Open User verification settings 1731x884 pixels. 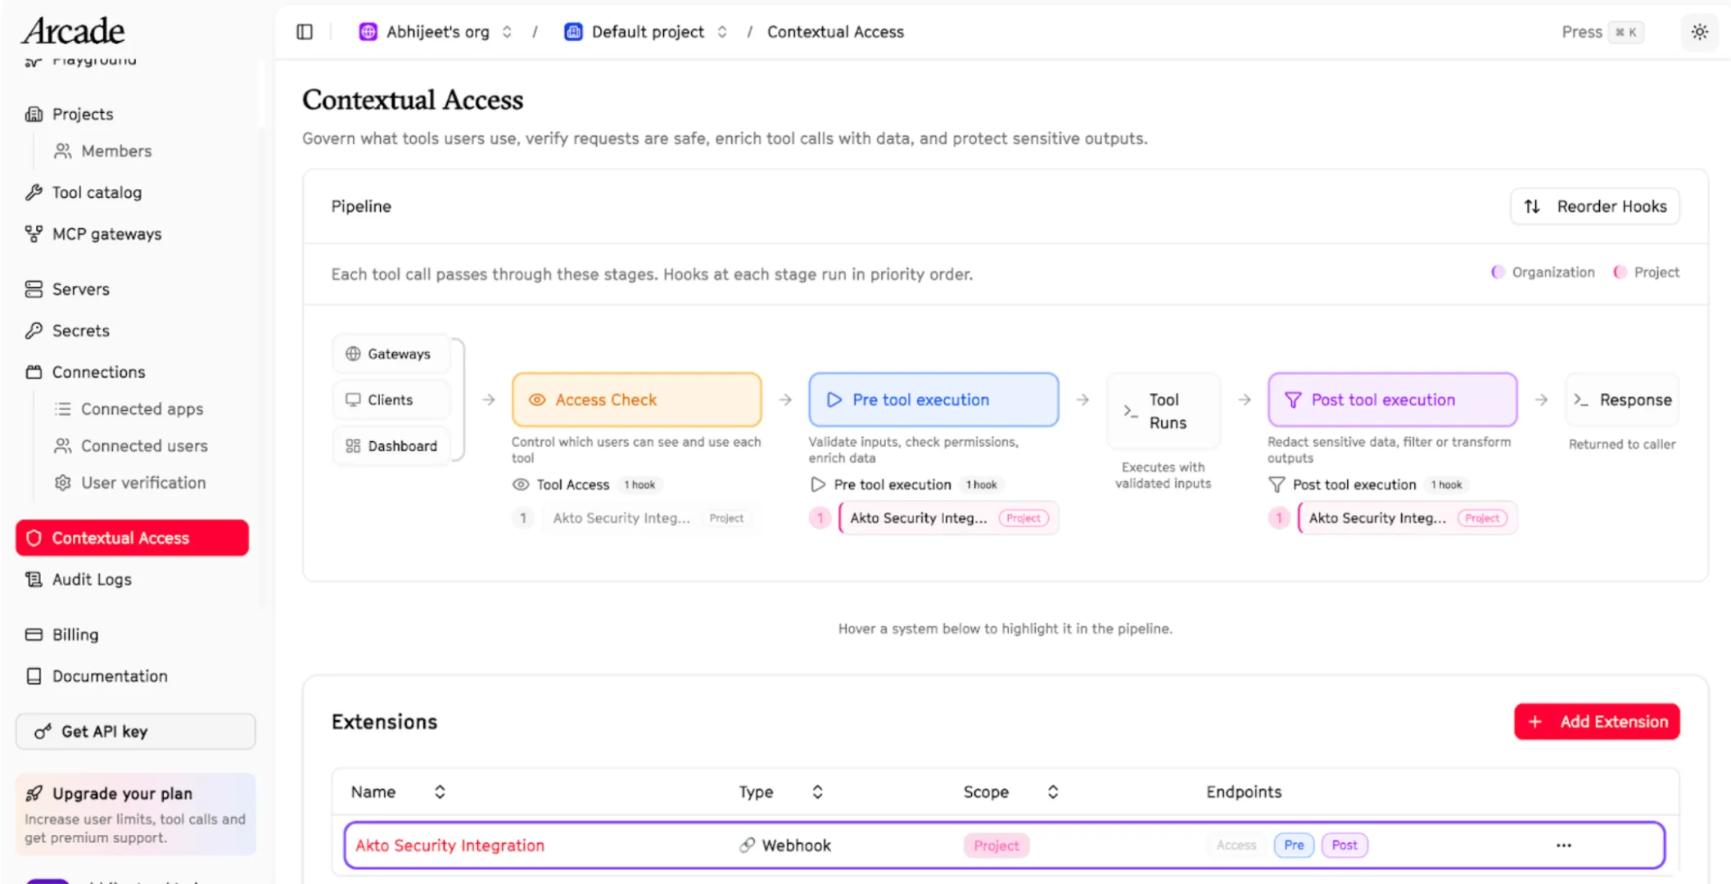click(142, 482)
